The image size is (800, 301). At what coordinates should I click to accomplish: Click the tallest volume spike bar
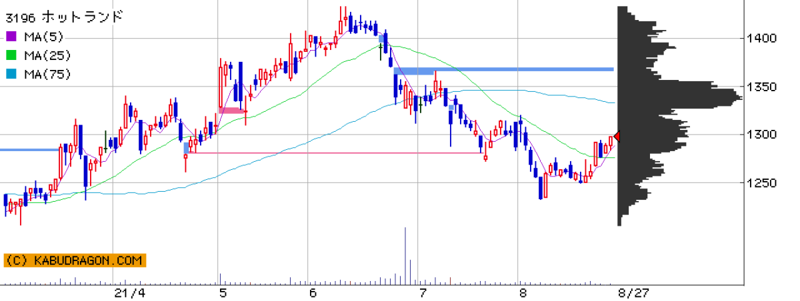pyautogui.click(x=405, y=256)
